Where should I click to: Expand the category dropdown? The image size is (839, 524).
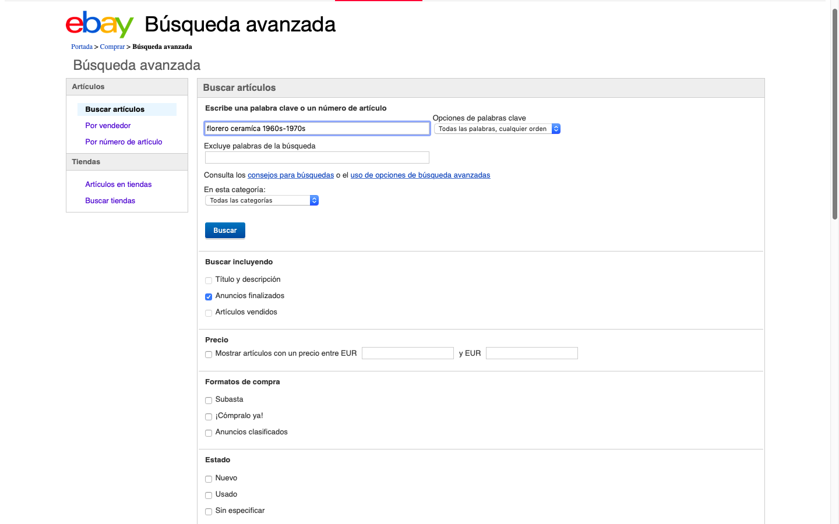coord(262,200)
